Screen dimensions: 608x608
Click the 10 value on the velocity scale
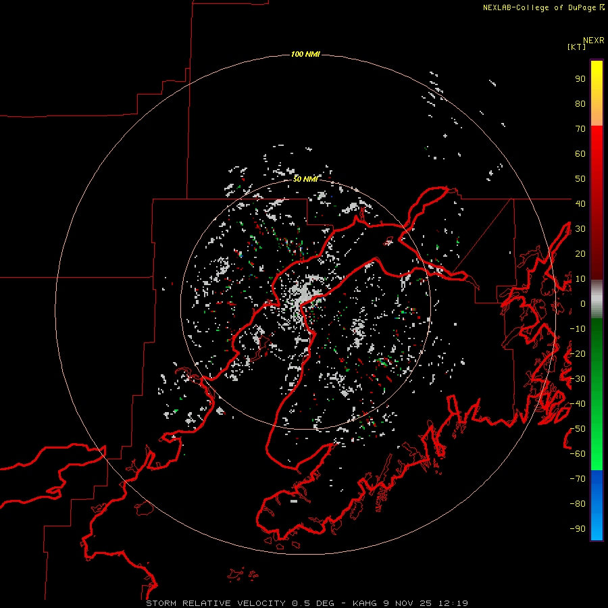coord(580,279)
